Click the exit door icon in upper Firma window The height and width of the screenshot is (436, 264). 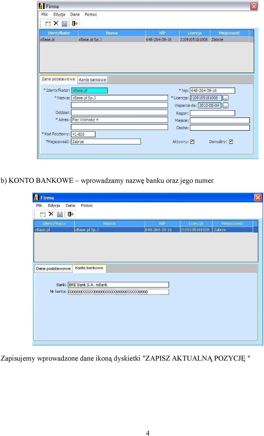point(75,24)
